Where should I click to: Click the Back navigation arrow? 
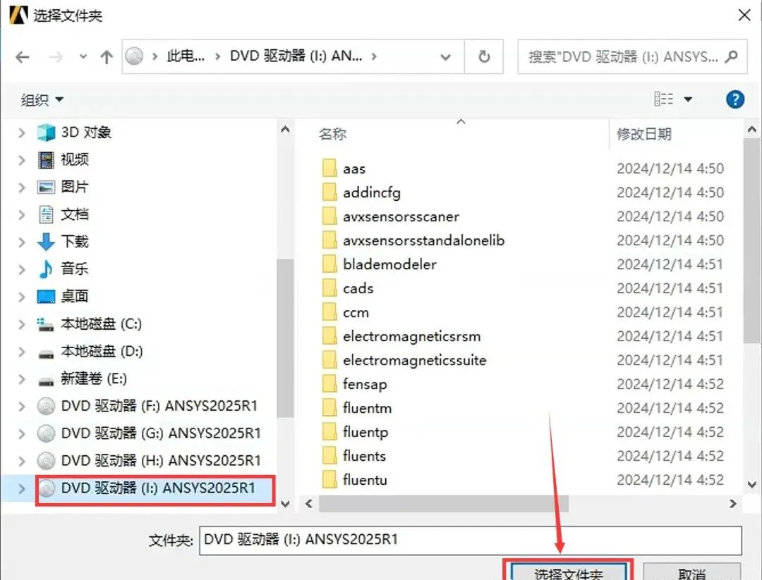[x=23, y=57]
